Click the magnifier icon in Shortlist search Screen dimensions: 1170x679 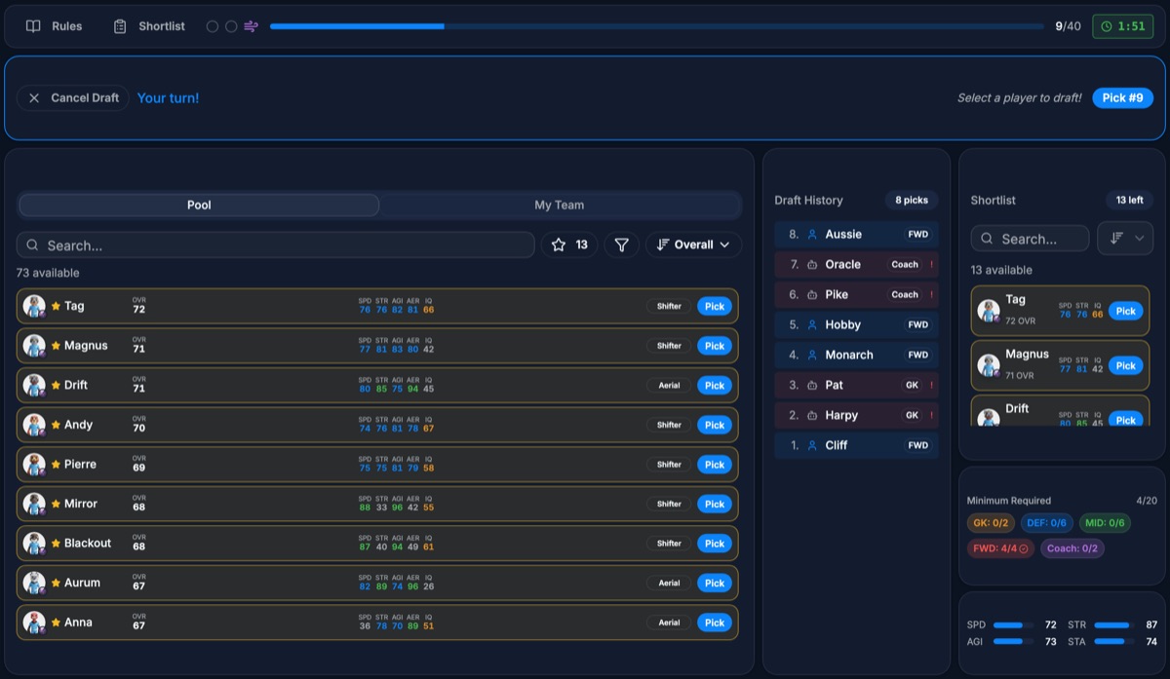(x=988, y=239)
